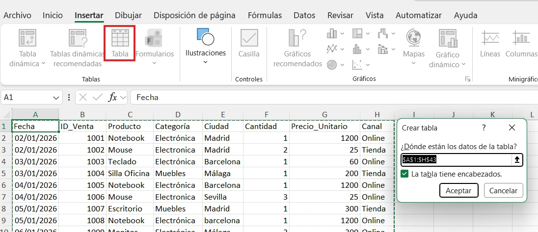Click the fx insert function icon
The height and width of the screenshot is (232, 538).
pyautogui.click(x=112, y=97)
